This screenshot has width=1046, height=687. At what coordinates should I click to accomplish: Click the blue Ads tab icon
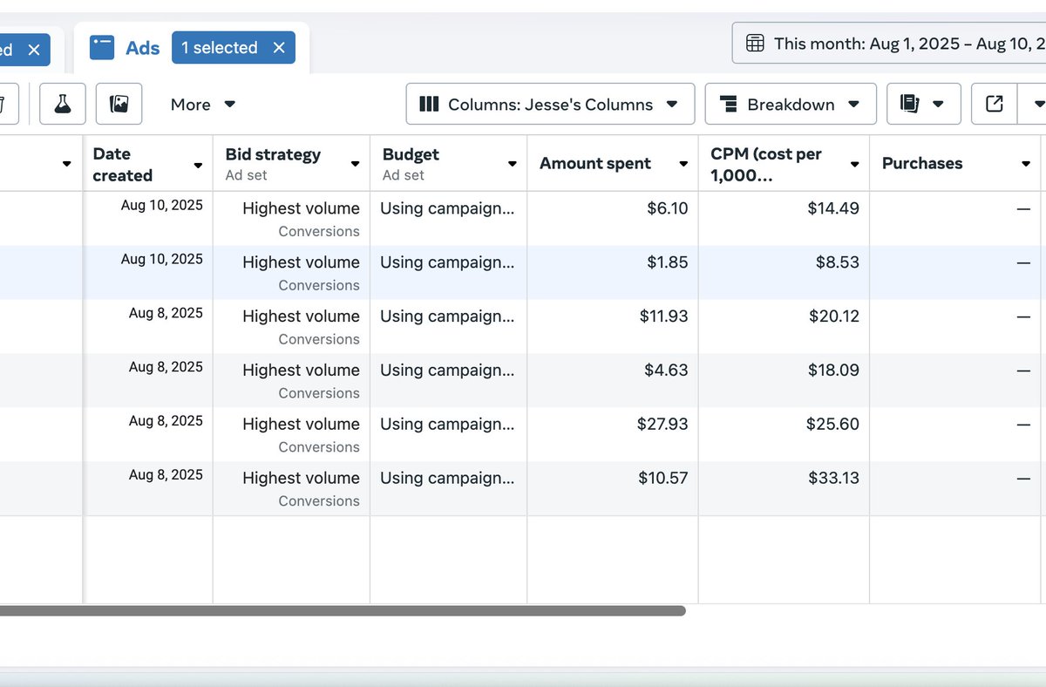(100, 47)
